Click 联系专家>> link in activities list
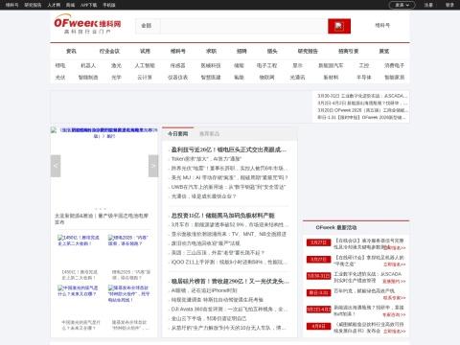 (394, 298)
